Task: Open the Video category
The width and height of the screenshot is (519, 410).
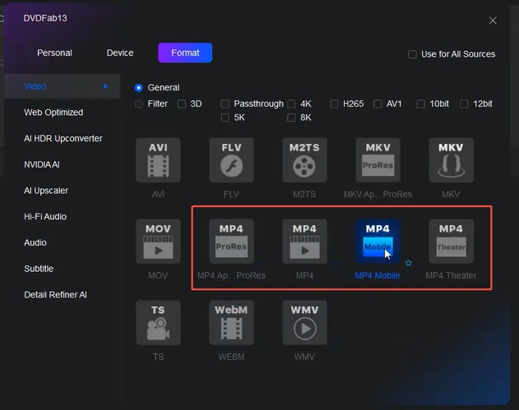Action: point(62,86)
